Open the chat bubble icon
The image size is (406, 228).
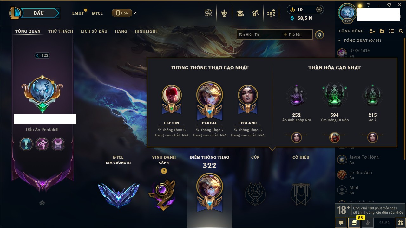[x=341, y=223]
